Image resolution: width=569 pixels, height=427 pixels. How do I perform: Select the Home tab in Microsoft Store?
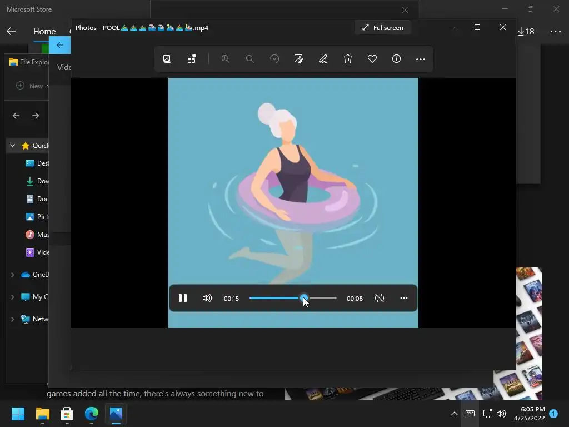[x=44, y=32]
